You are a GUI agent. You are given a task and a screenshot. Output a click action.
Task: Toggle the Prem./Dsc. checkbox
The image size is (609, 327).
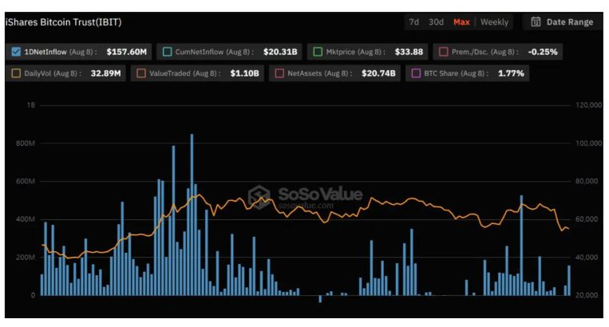point(444,52)
